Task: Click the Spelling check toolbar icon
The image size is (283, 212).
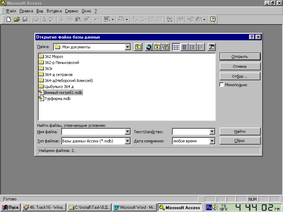Action: 52,19
